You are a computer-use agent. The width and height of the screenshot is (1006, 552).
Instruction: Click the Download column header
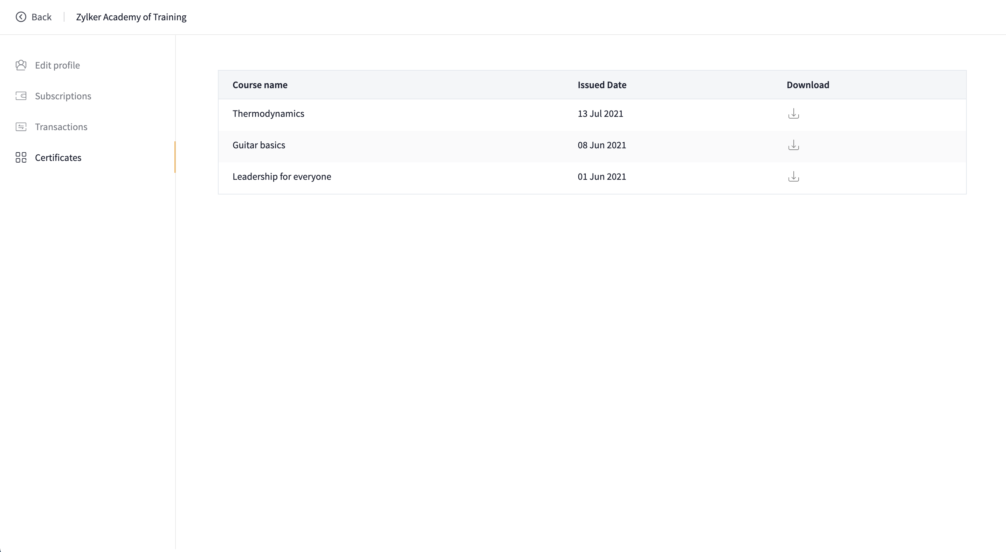(x=808, y=85)
